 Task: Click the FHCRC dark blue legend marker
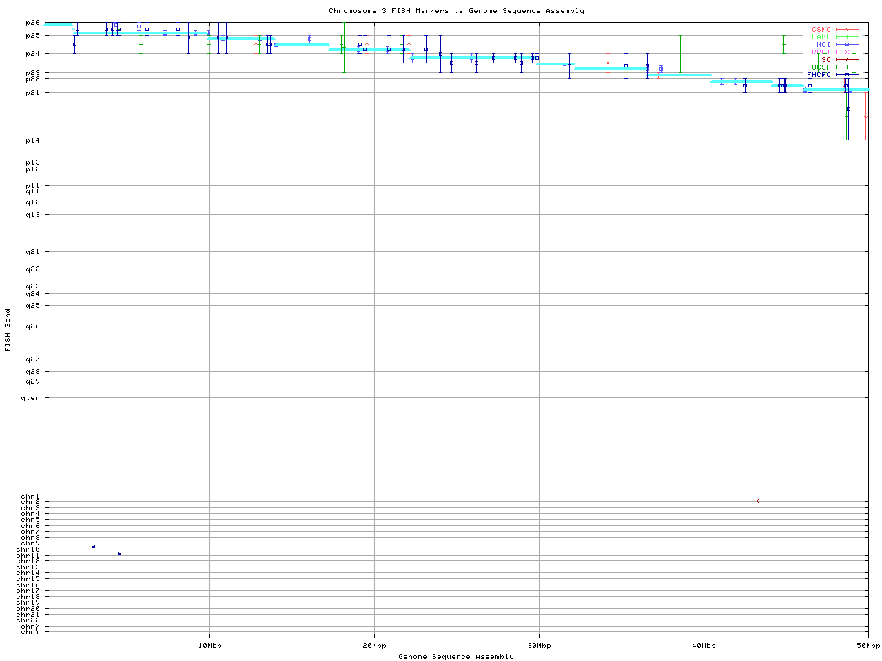847,75
